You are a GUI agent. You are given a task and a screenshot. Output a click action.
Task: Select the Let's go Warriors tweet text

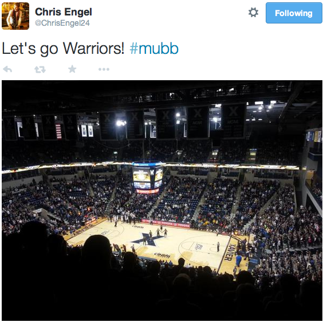coord(63,49)
